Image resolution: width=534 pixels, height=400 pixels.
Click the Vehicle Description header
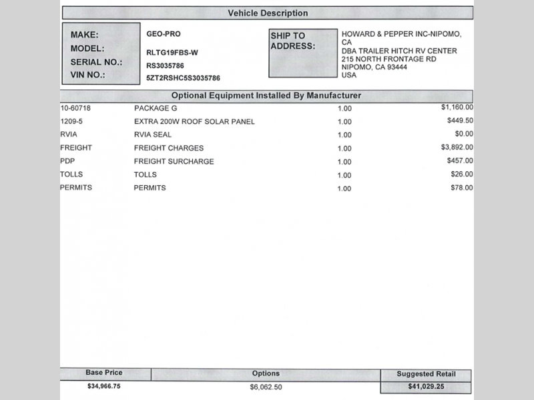[268, 13]
